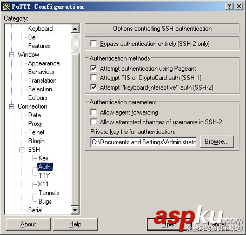Open Kex settings under SSH
This screenshot has width=246, height=235.
click(x=43, y=158)
